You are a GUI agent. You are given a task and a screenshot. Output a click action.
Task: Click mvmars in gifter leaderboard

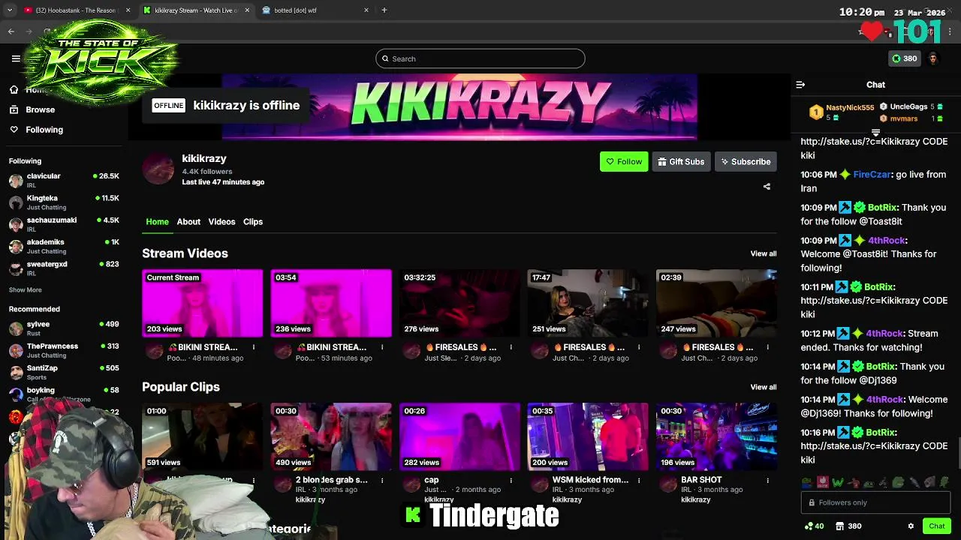pyautogui.click(x=904, y=118)
